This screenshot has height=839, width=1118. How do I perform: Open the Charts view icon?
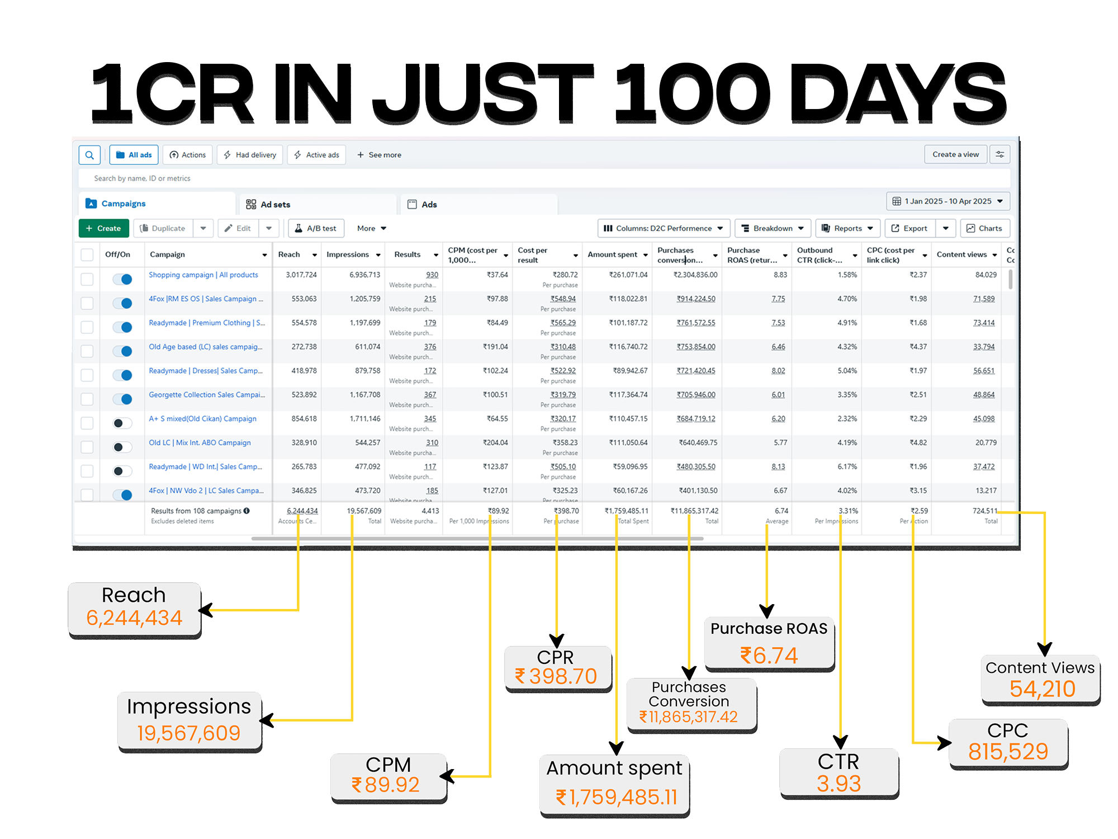pyautogui.click(x=985, y=228)
